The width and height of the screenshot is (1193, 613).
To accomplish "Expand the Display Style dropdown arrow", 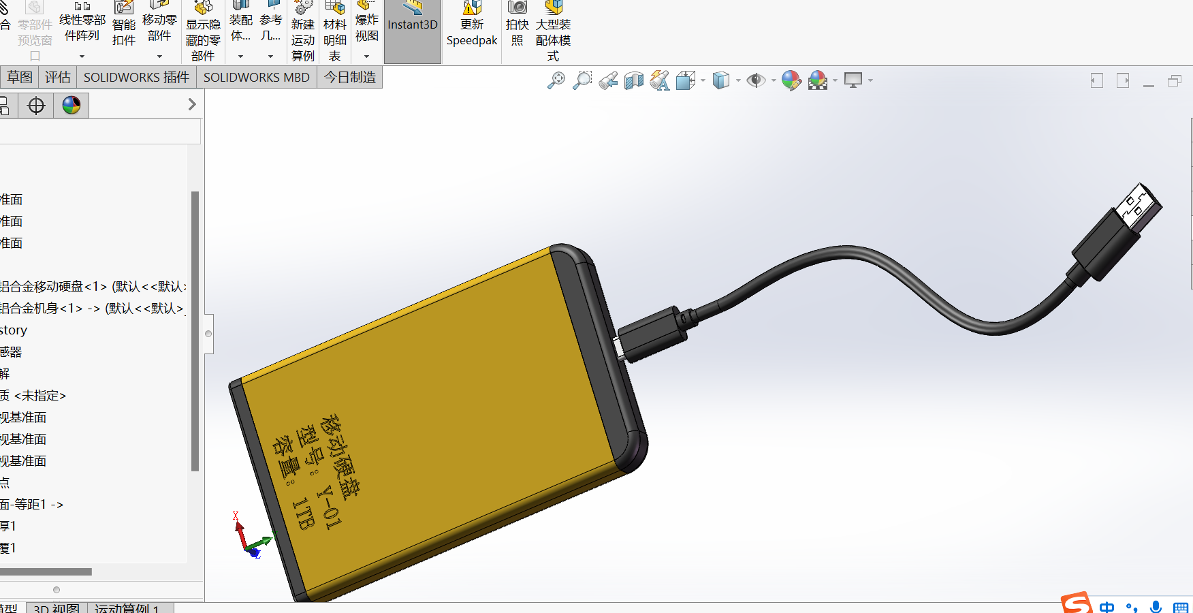I will [738, 81].
